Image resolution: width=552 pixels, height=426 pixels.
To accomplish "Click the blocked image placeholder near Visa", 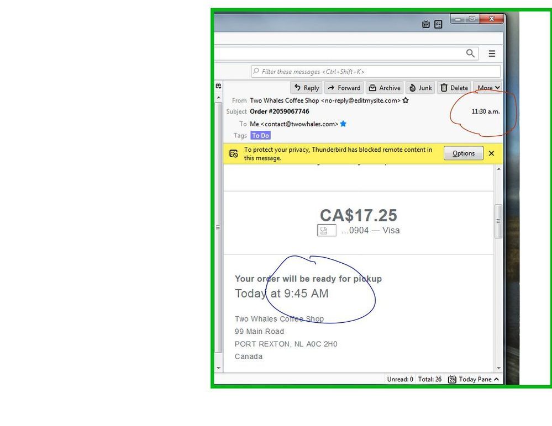I will click(327, 231).
